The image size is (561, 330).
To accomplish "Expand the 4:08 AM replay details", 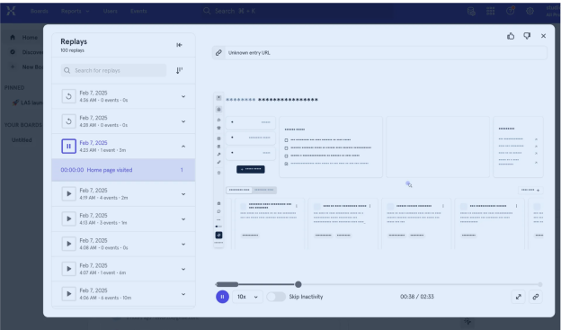I will (x=183, y=244).
